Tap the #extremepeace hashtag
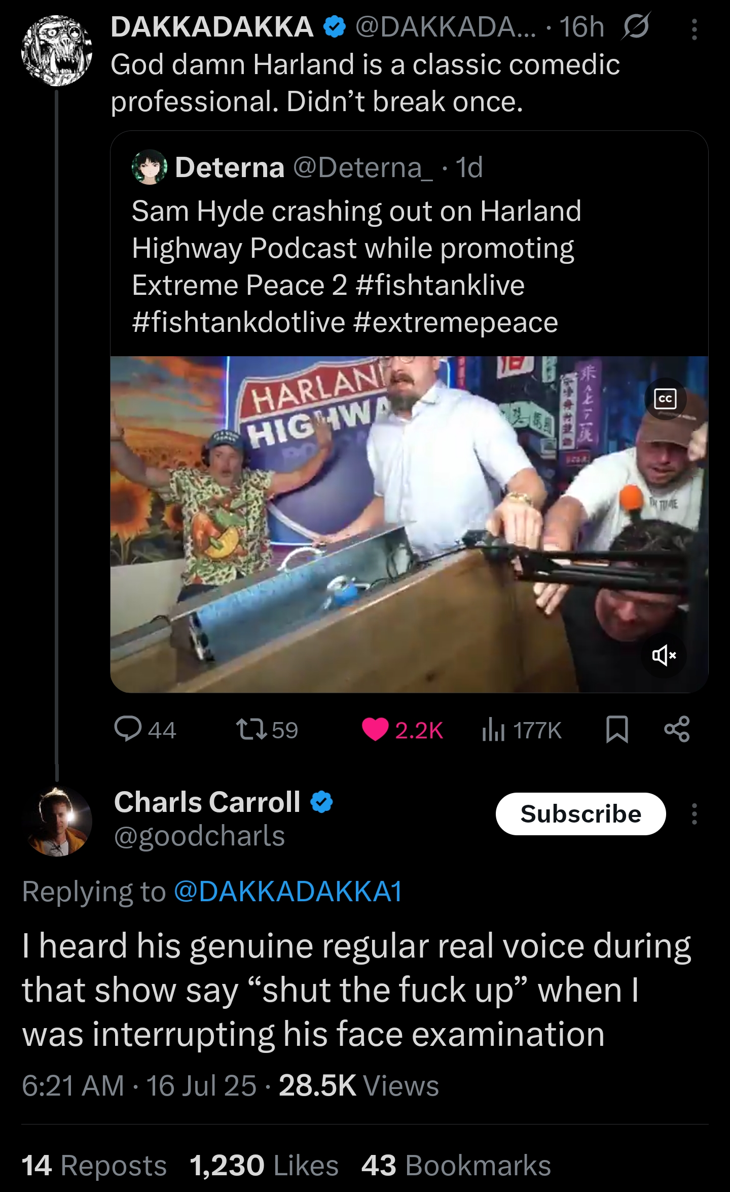The image size is (730, 1192). [455, 322]
